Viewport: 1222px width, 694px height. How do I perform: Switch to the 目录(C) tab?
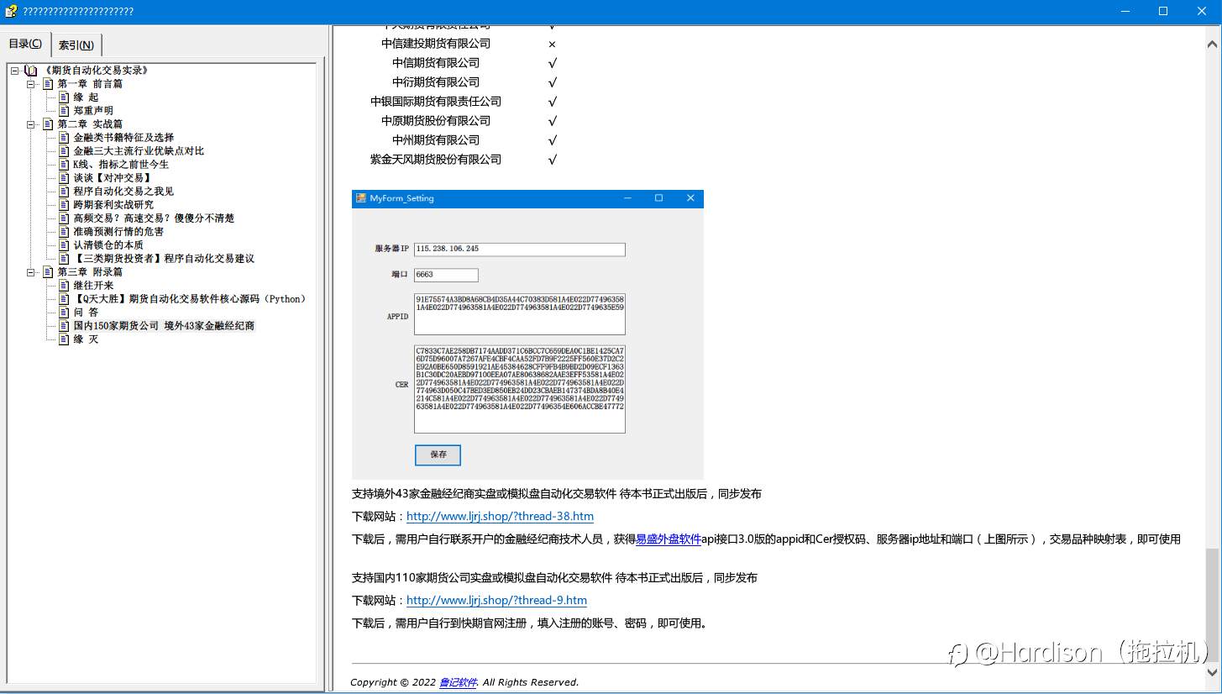[x=25, y=44]
